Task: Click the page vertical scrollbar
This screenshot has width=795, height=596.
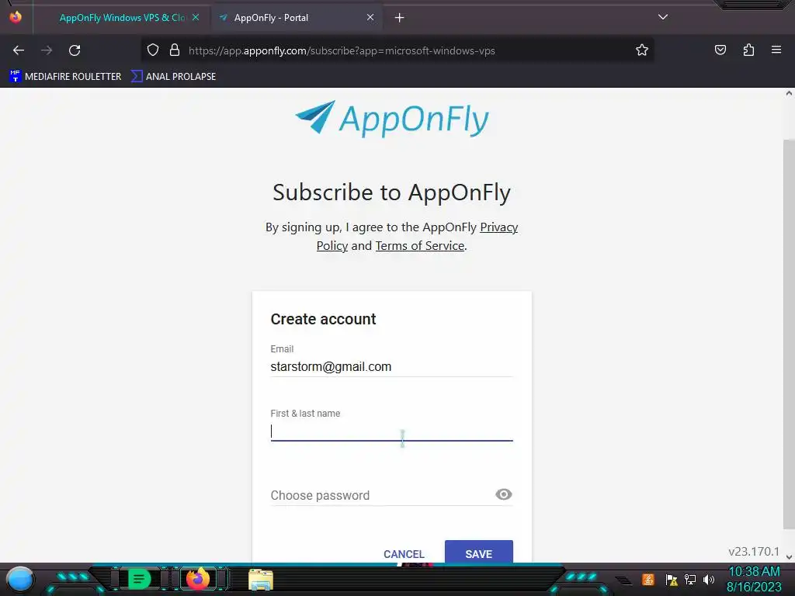Action: (x=789, y=334)
